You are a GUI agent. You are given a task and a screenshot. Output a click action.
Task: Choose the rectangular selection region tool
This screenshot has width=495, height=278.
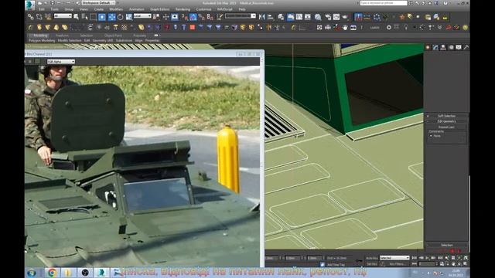(x=93, y=17)
